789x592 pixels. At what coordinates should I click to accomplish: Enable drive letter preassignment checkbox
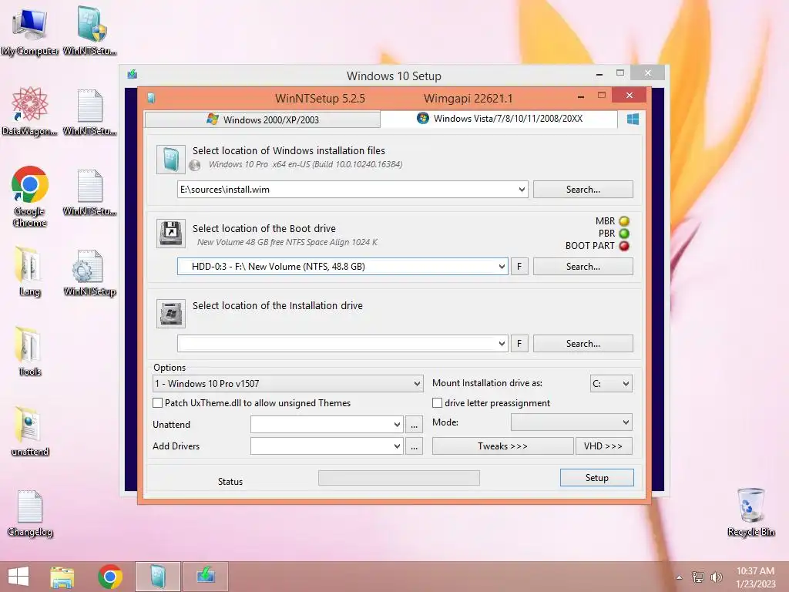coord(438,402)
